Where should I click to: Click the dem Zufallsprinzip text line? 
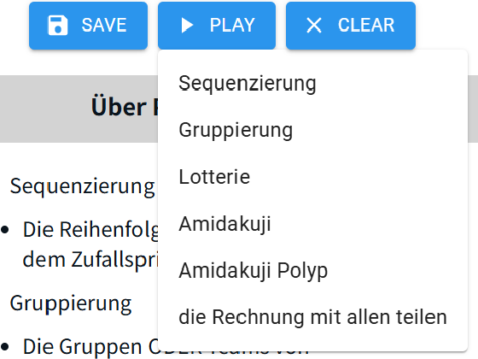click(90, 260)
